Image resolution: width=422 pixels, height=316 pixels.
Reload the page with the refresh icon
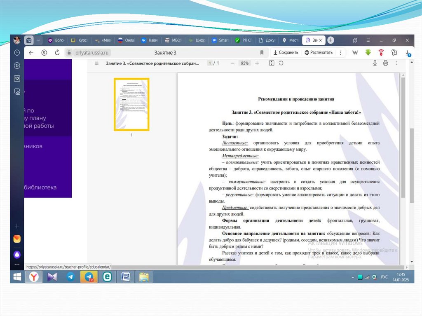click(x=57, y=53)
